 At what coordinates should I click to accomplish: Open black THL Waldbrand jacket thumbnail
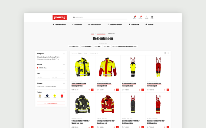tap(82, 104)
